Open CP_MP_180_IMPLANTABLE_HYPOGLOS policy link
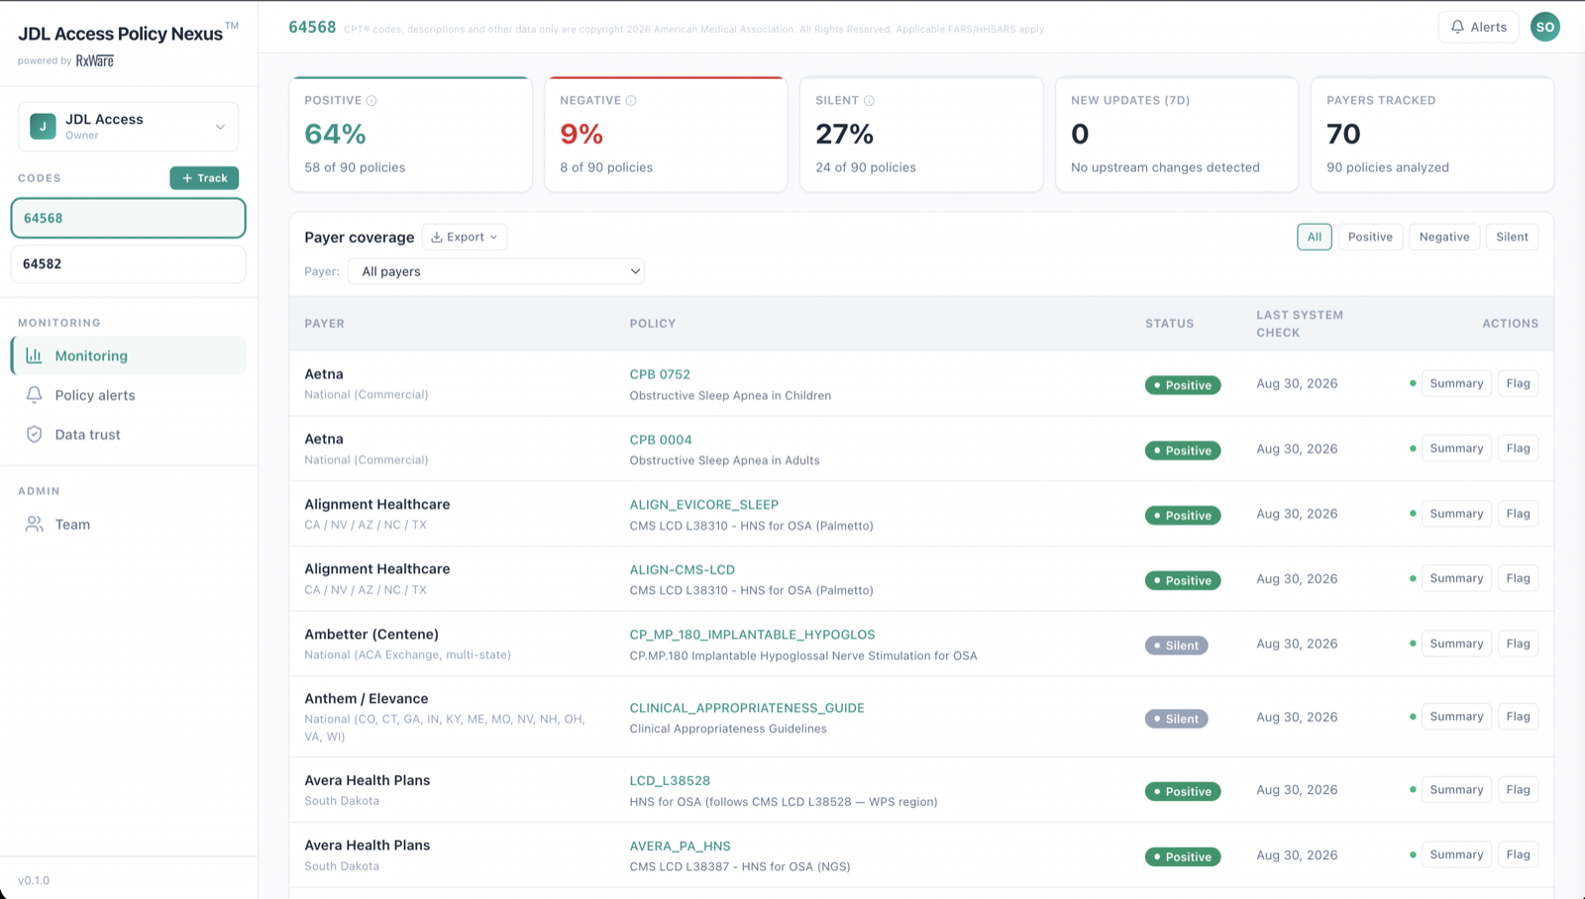This screenshot has width=1585, height=899. click(753, 635)
